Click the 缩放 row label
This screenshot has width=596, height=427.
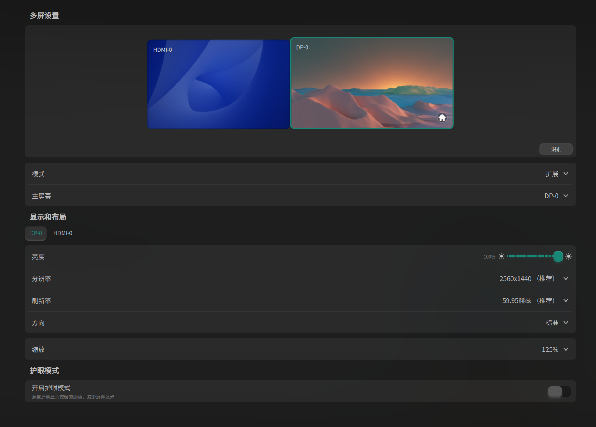[x=38, y=349]
